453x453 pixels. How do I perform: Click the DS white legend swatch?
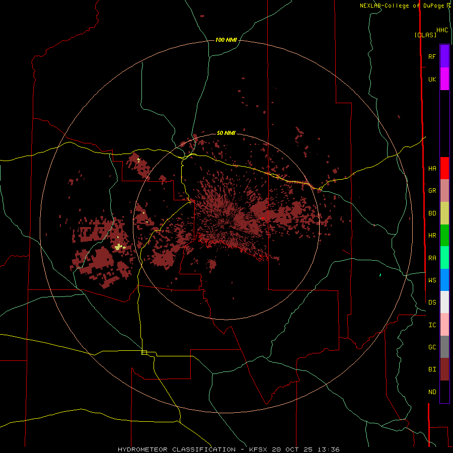click(x=444, y=302)
